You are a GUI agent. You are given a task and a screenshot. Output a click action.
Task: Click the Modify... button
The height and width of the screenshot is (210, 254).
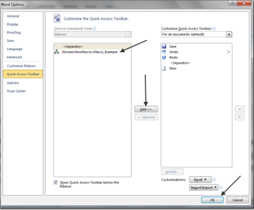(172, 172)
